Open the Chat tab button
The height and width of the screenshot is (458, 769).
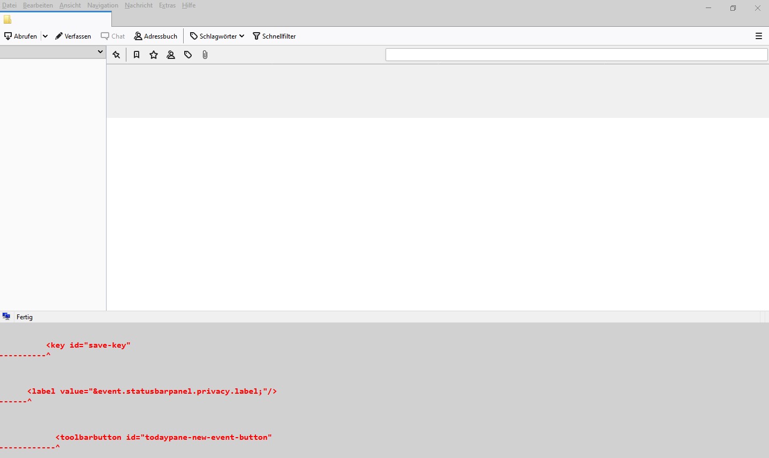(113, 36)
